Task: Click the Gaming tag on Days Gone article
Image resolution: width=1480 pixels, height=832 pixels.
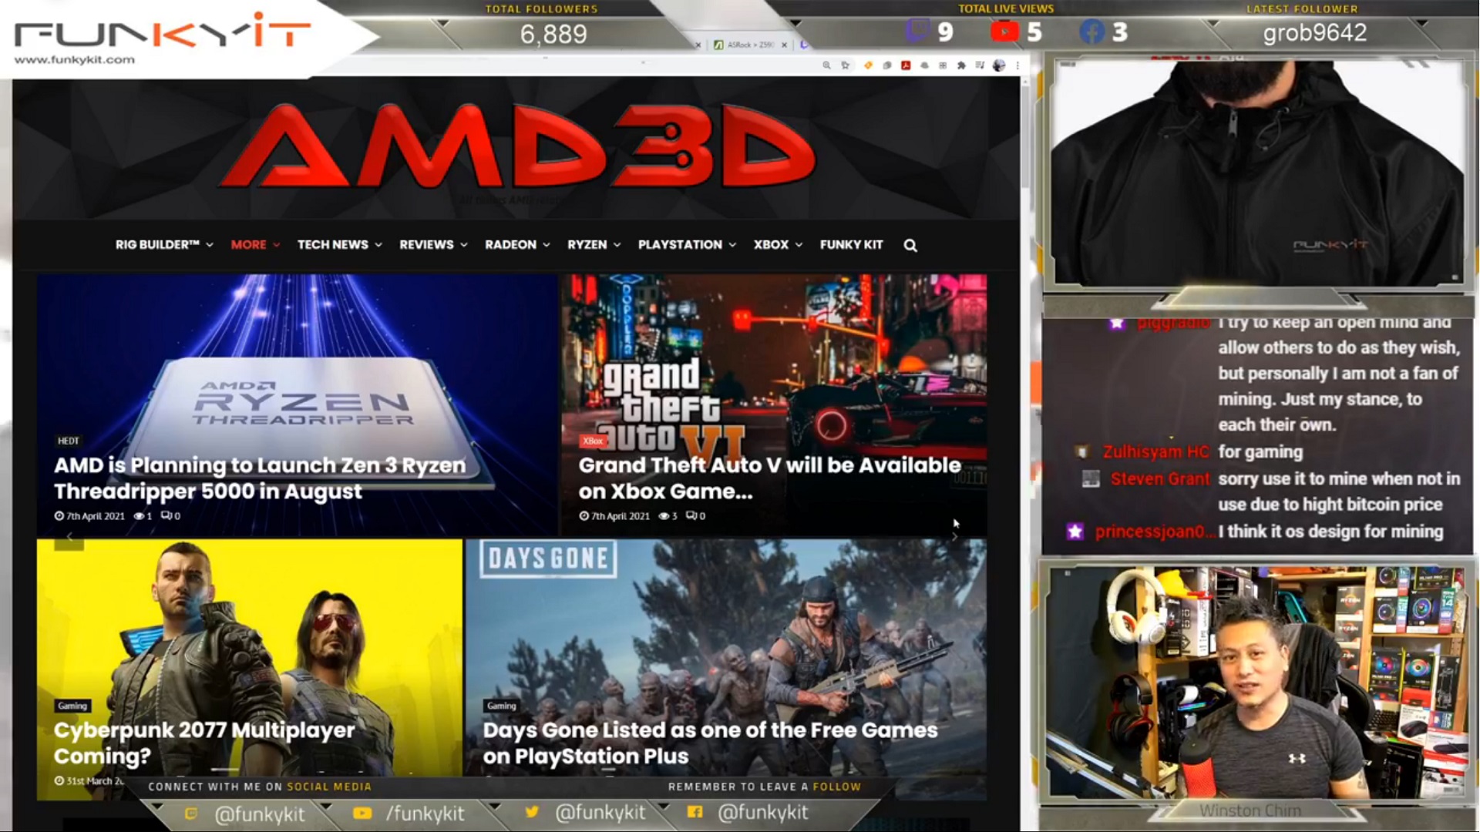Action: click(x=501, y=706)
